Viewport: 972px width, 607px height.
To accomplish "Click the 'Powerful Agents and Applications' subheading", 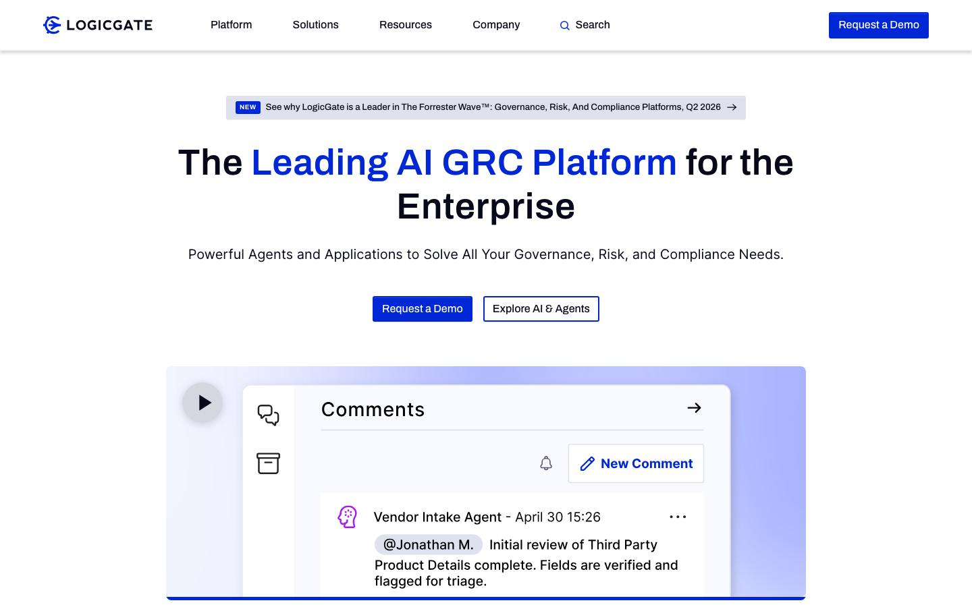I will point(486,254).
